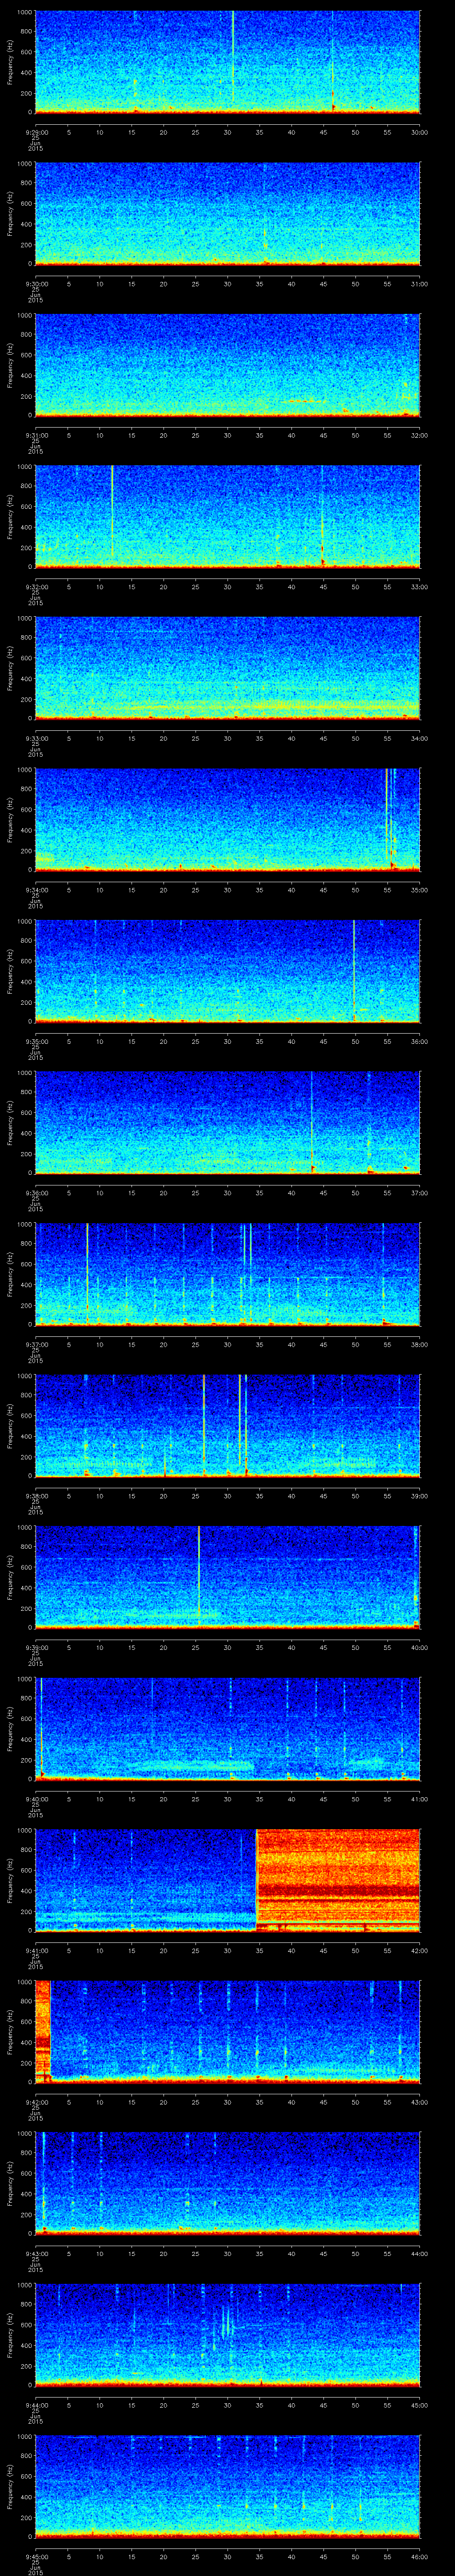Click the spectrogram panel starting at 9:31:00

tap(227, 365)
